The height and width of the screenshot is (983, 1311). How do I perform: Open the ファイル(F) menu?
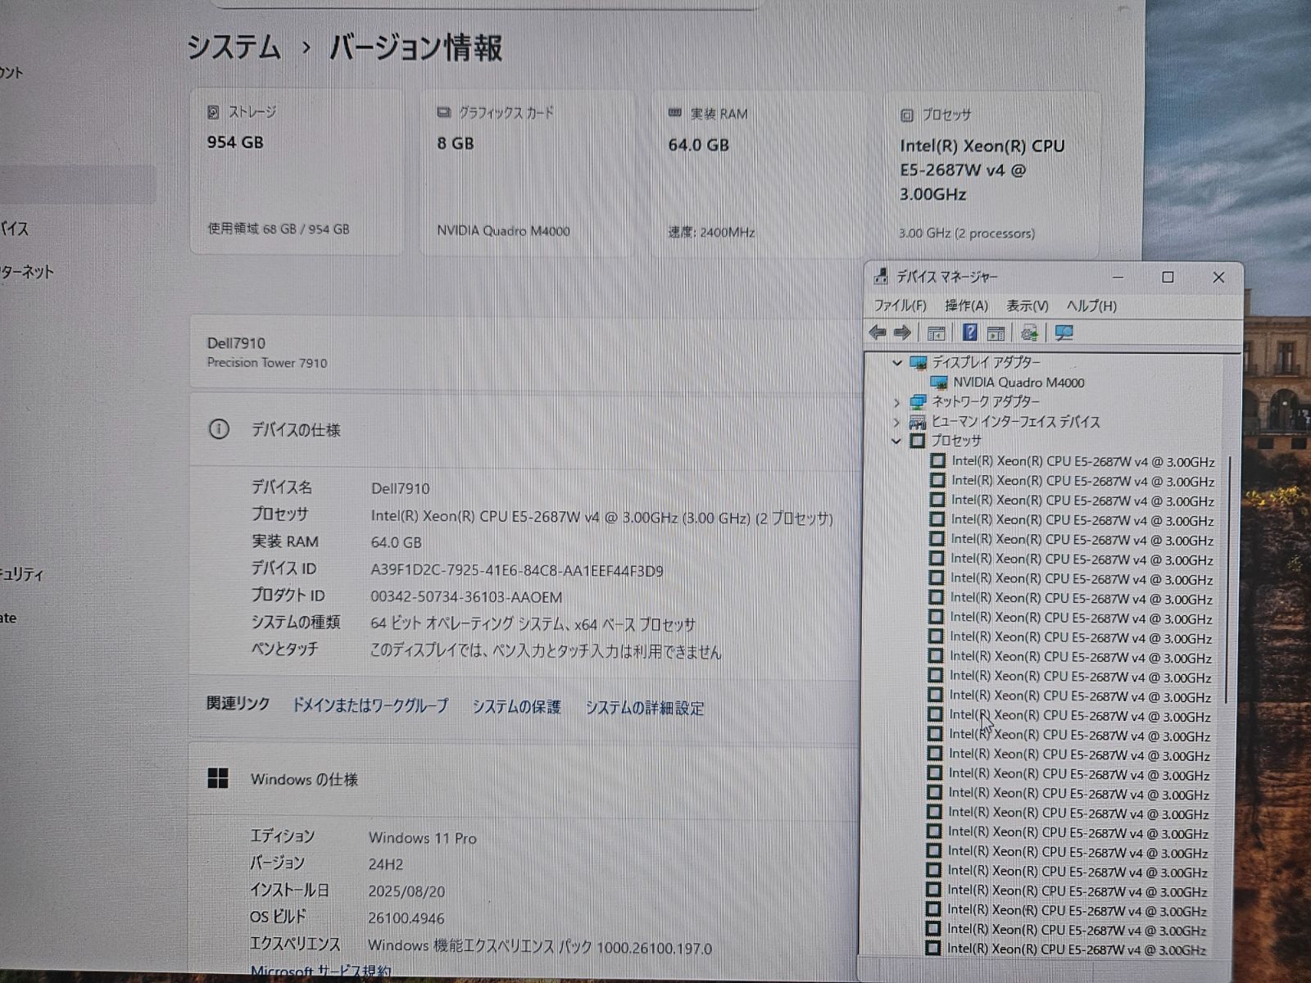tap(899, 306)
